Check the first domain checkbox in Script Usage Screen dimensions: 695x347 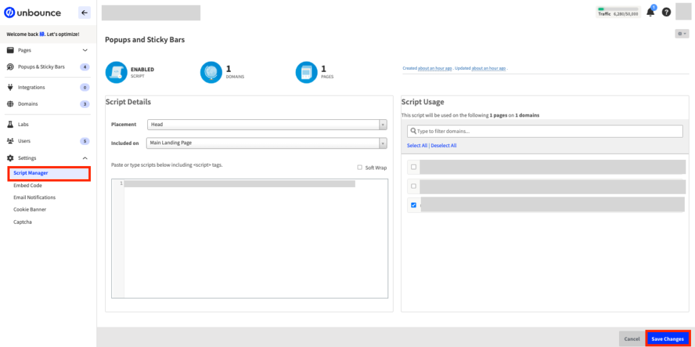pos(413,167)
